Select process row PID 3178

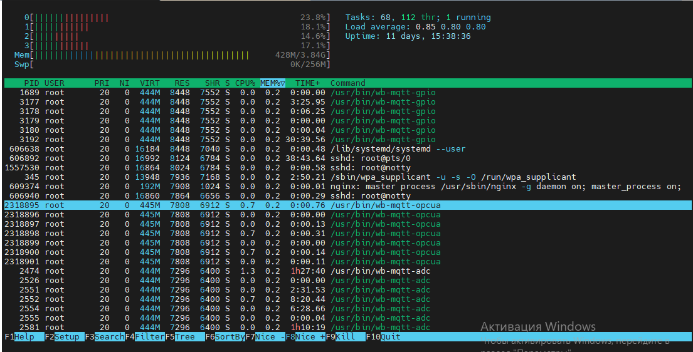(348, 111)
